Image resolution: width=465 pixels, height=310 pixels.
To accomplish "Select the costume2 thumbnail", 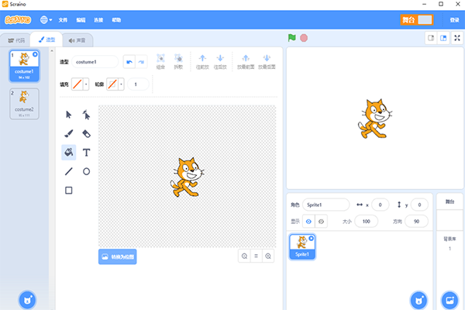I will 24,104.
